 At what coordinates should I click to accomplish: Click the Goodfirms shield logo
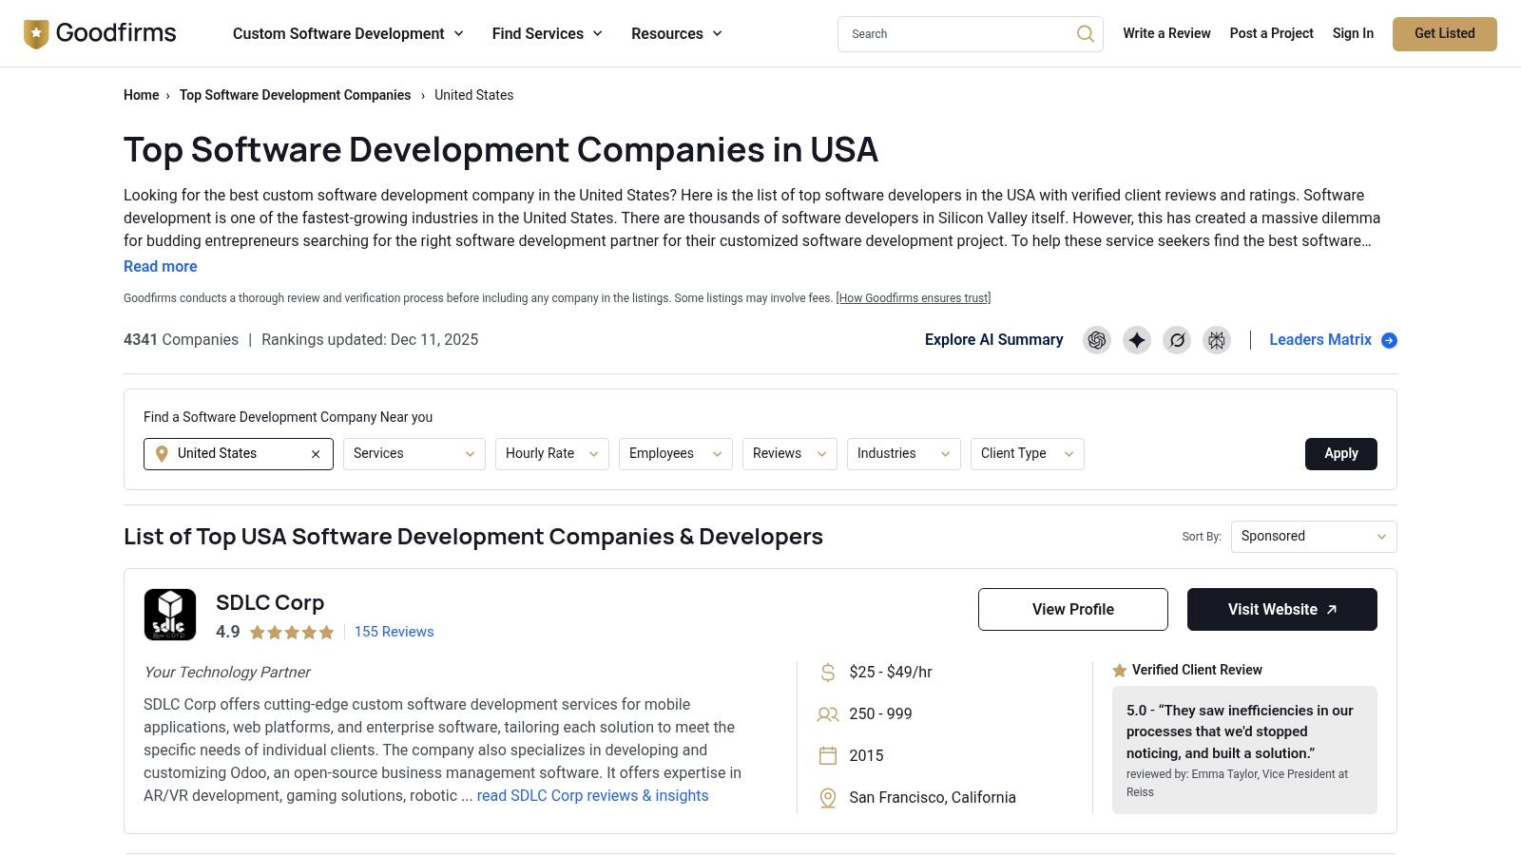click(36, 34)
